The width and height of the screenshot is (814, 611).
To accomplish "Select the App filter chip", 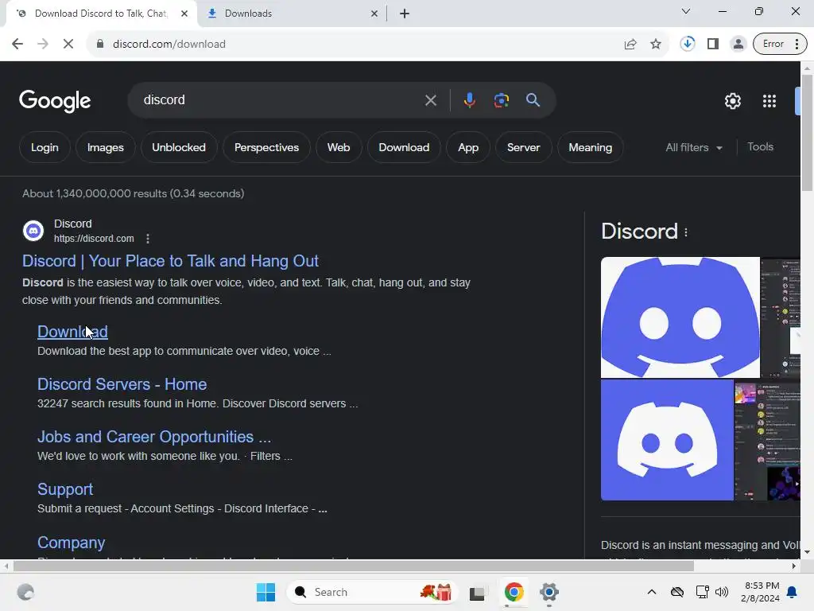I will pos(468,147).
